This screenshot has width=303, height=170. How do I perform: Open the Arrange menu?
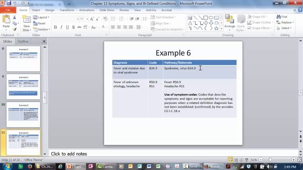[x=230, y=22]
